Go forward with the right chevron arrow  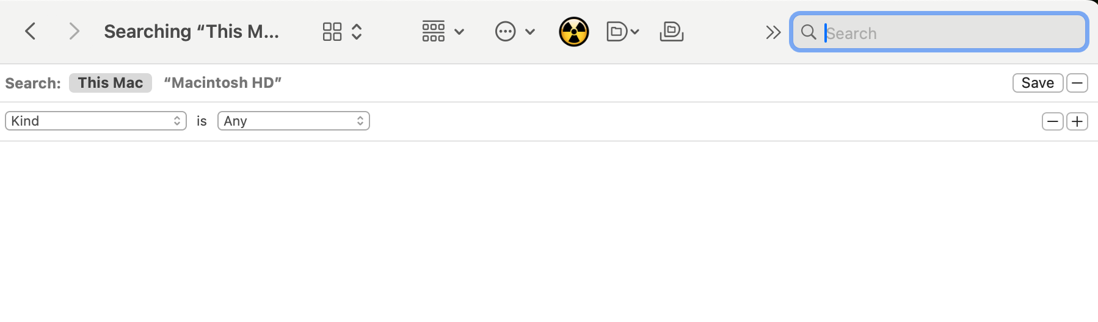point(74,31)
